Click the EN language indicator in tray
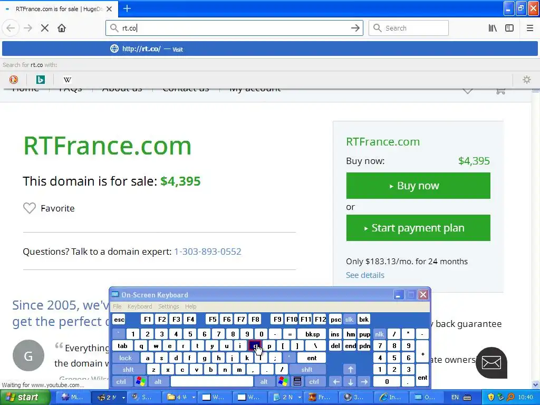The image size is (540, 405). pos(455,397)
